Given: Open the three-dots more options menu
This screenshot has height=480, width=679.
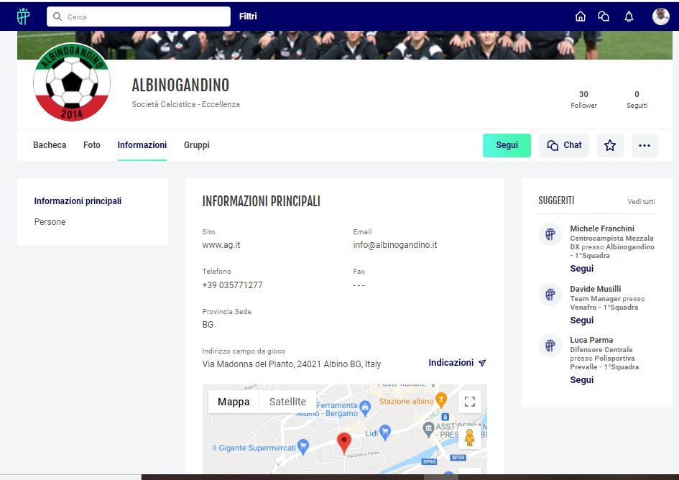Looking at the screenshot, I should coord(645,145).
